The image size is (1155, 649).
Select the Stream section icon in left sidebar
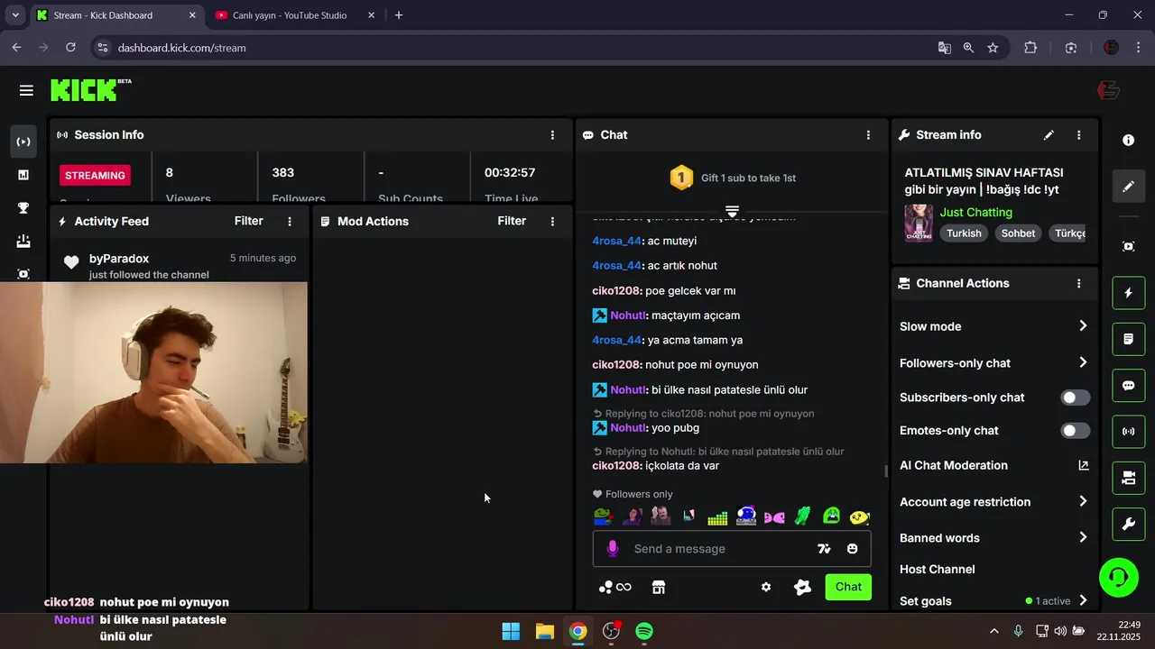(23, 142)
